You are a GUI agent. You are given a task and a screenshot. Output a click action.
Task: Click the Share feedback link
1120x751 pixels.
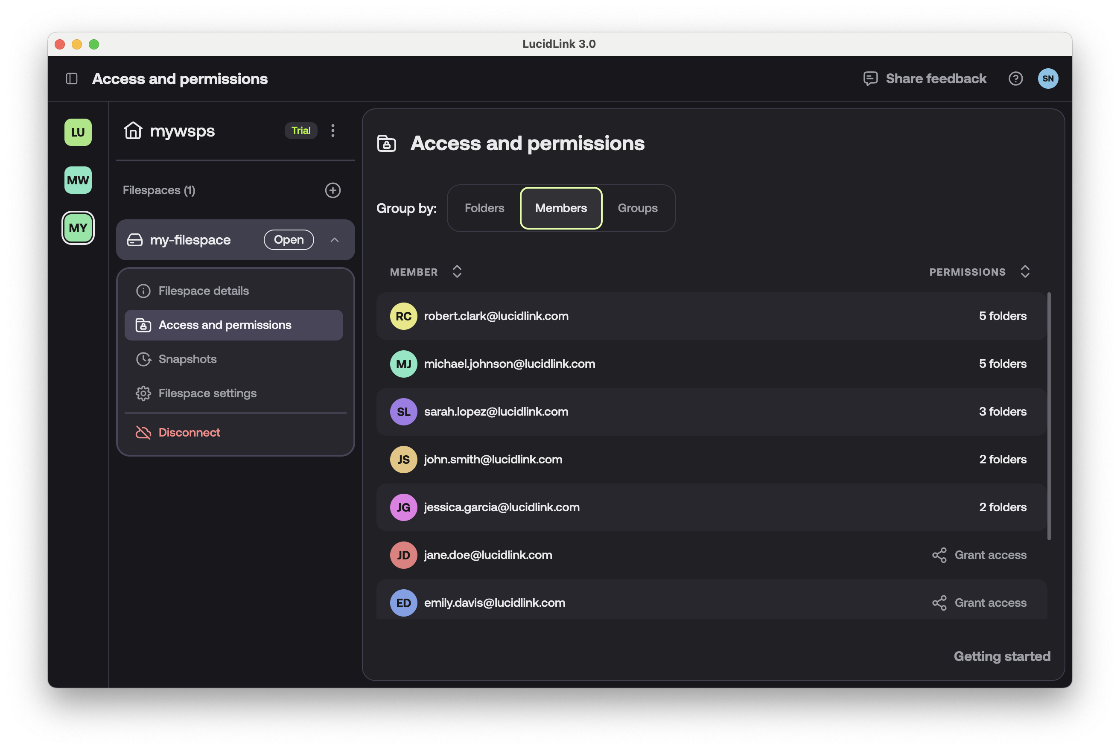pyautogui.click(x=936, y=79)
